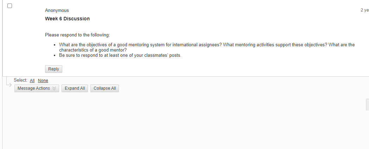The height and width of the screenshot is (149, 369).
Task: Click the 'respond to classmates' posts' bullet text
Action: [x=120, y=56]
